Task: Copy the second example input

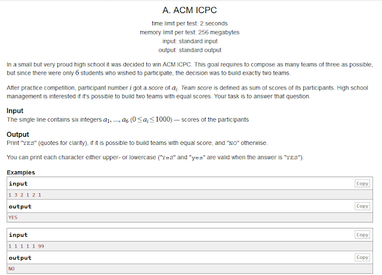Action: [362, 235]
